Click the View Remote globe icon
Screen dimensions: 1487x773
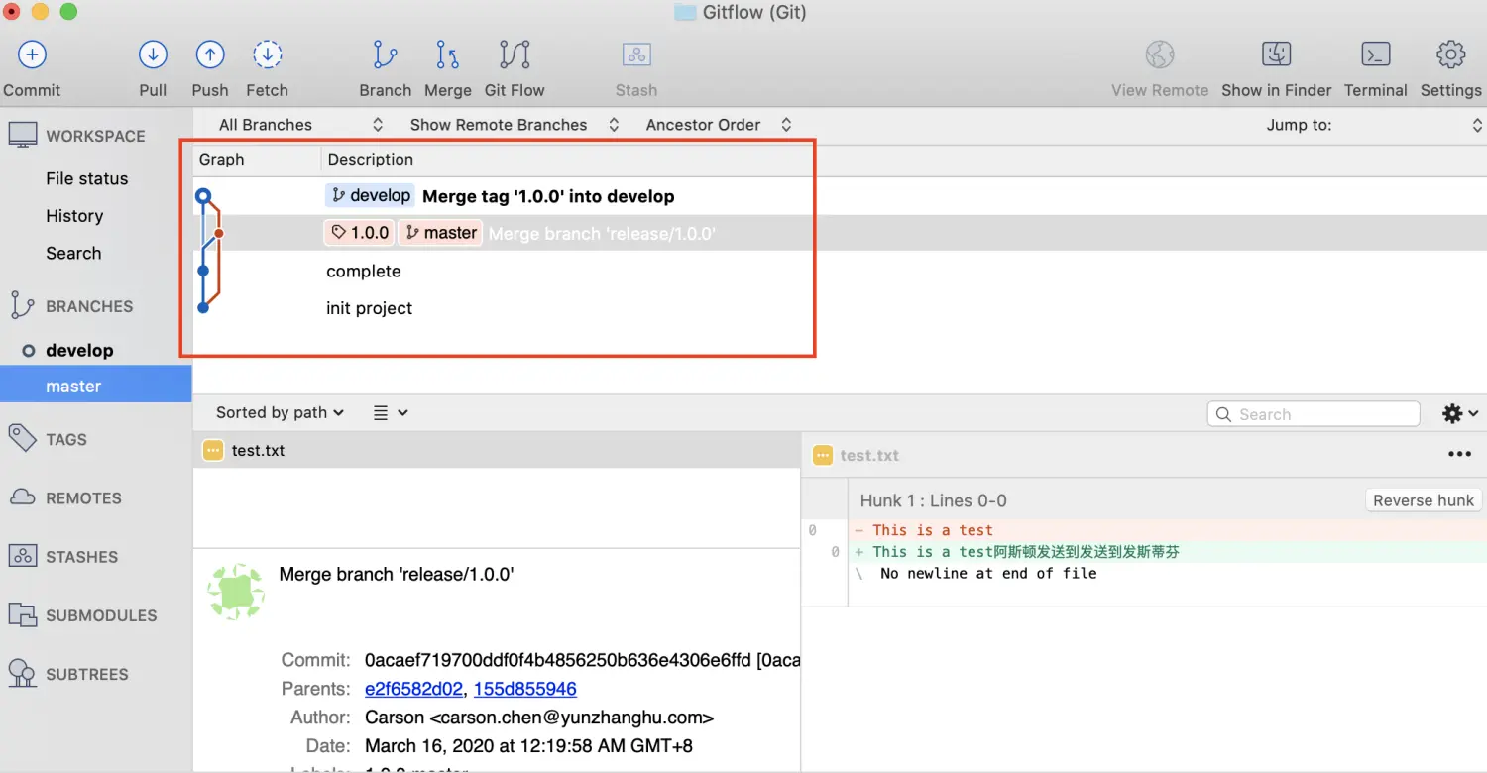click(1160, 55)
